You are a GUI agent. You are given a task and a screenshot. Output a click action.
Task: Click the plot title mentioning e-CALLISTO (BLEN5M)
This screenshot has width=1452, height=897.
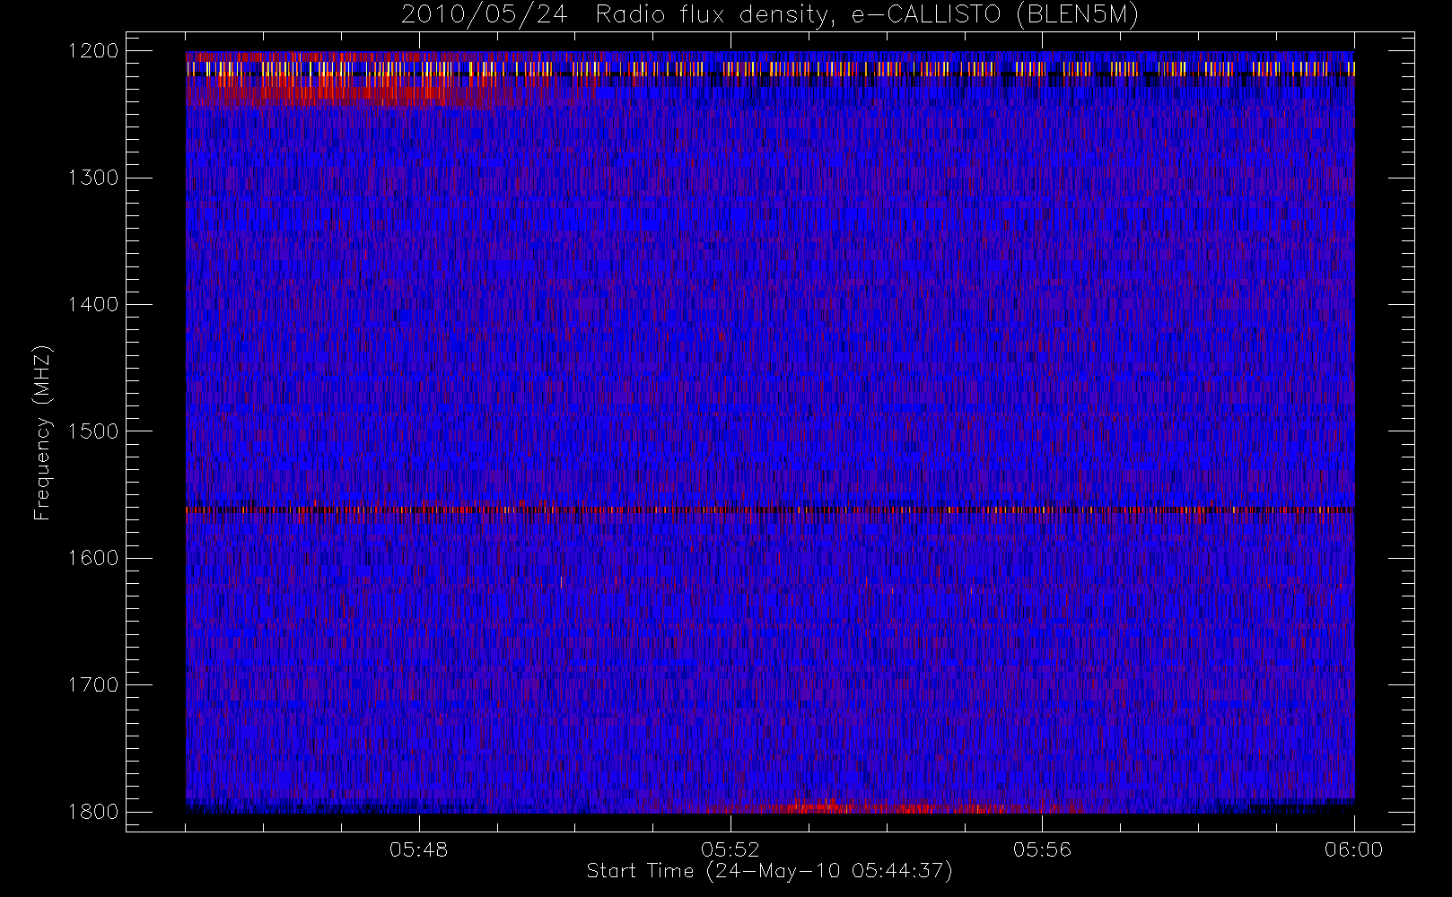pyautogui.click(x=770, y=15)
